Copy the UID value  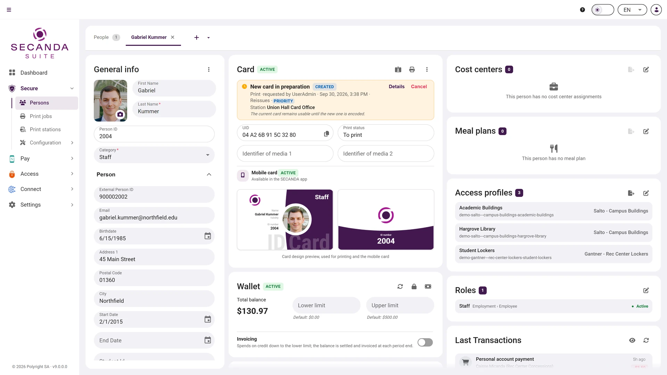point(327,134)
